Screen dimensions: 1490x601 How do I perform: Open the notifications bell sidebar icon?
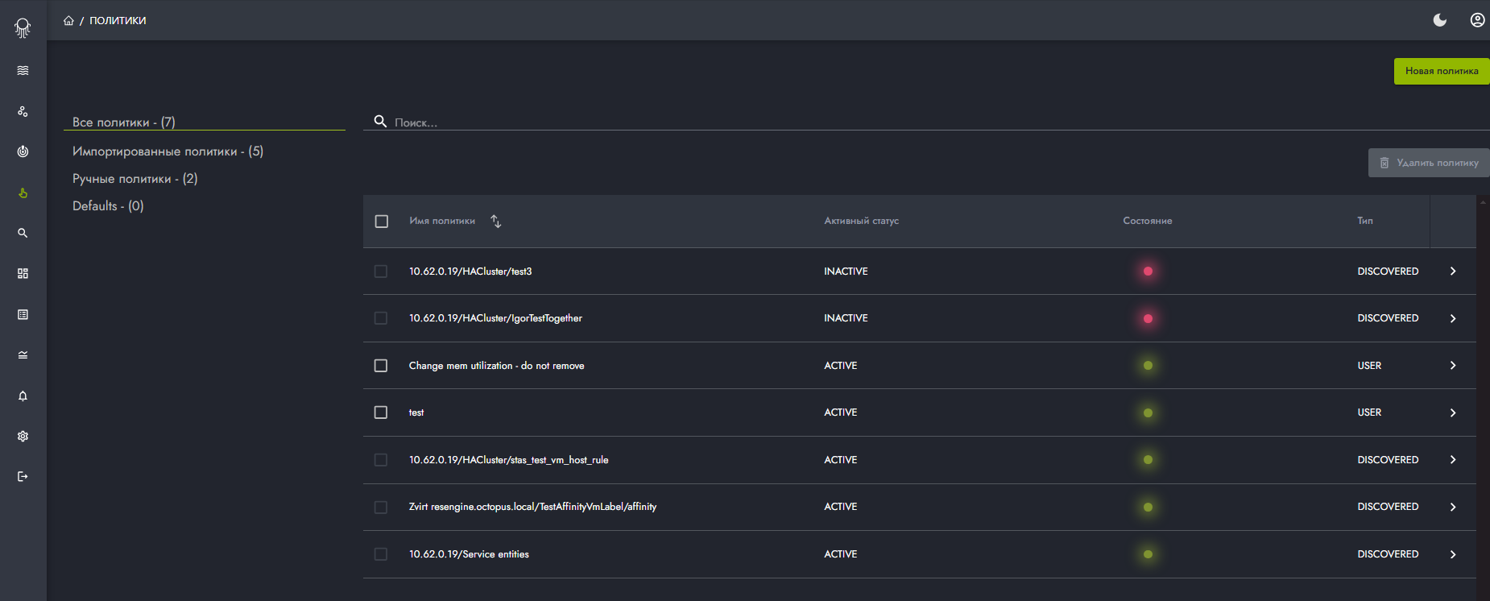(x=23, y=396)
